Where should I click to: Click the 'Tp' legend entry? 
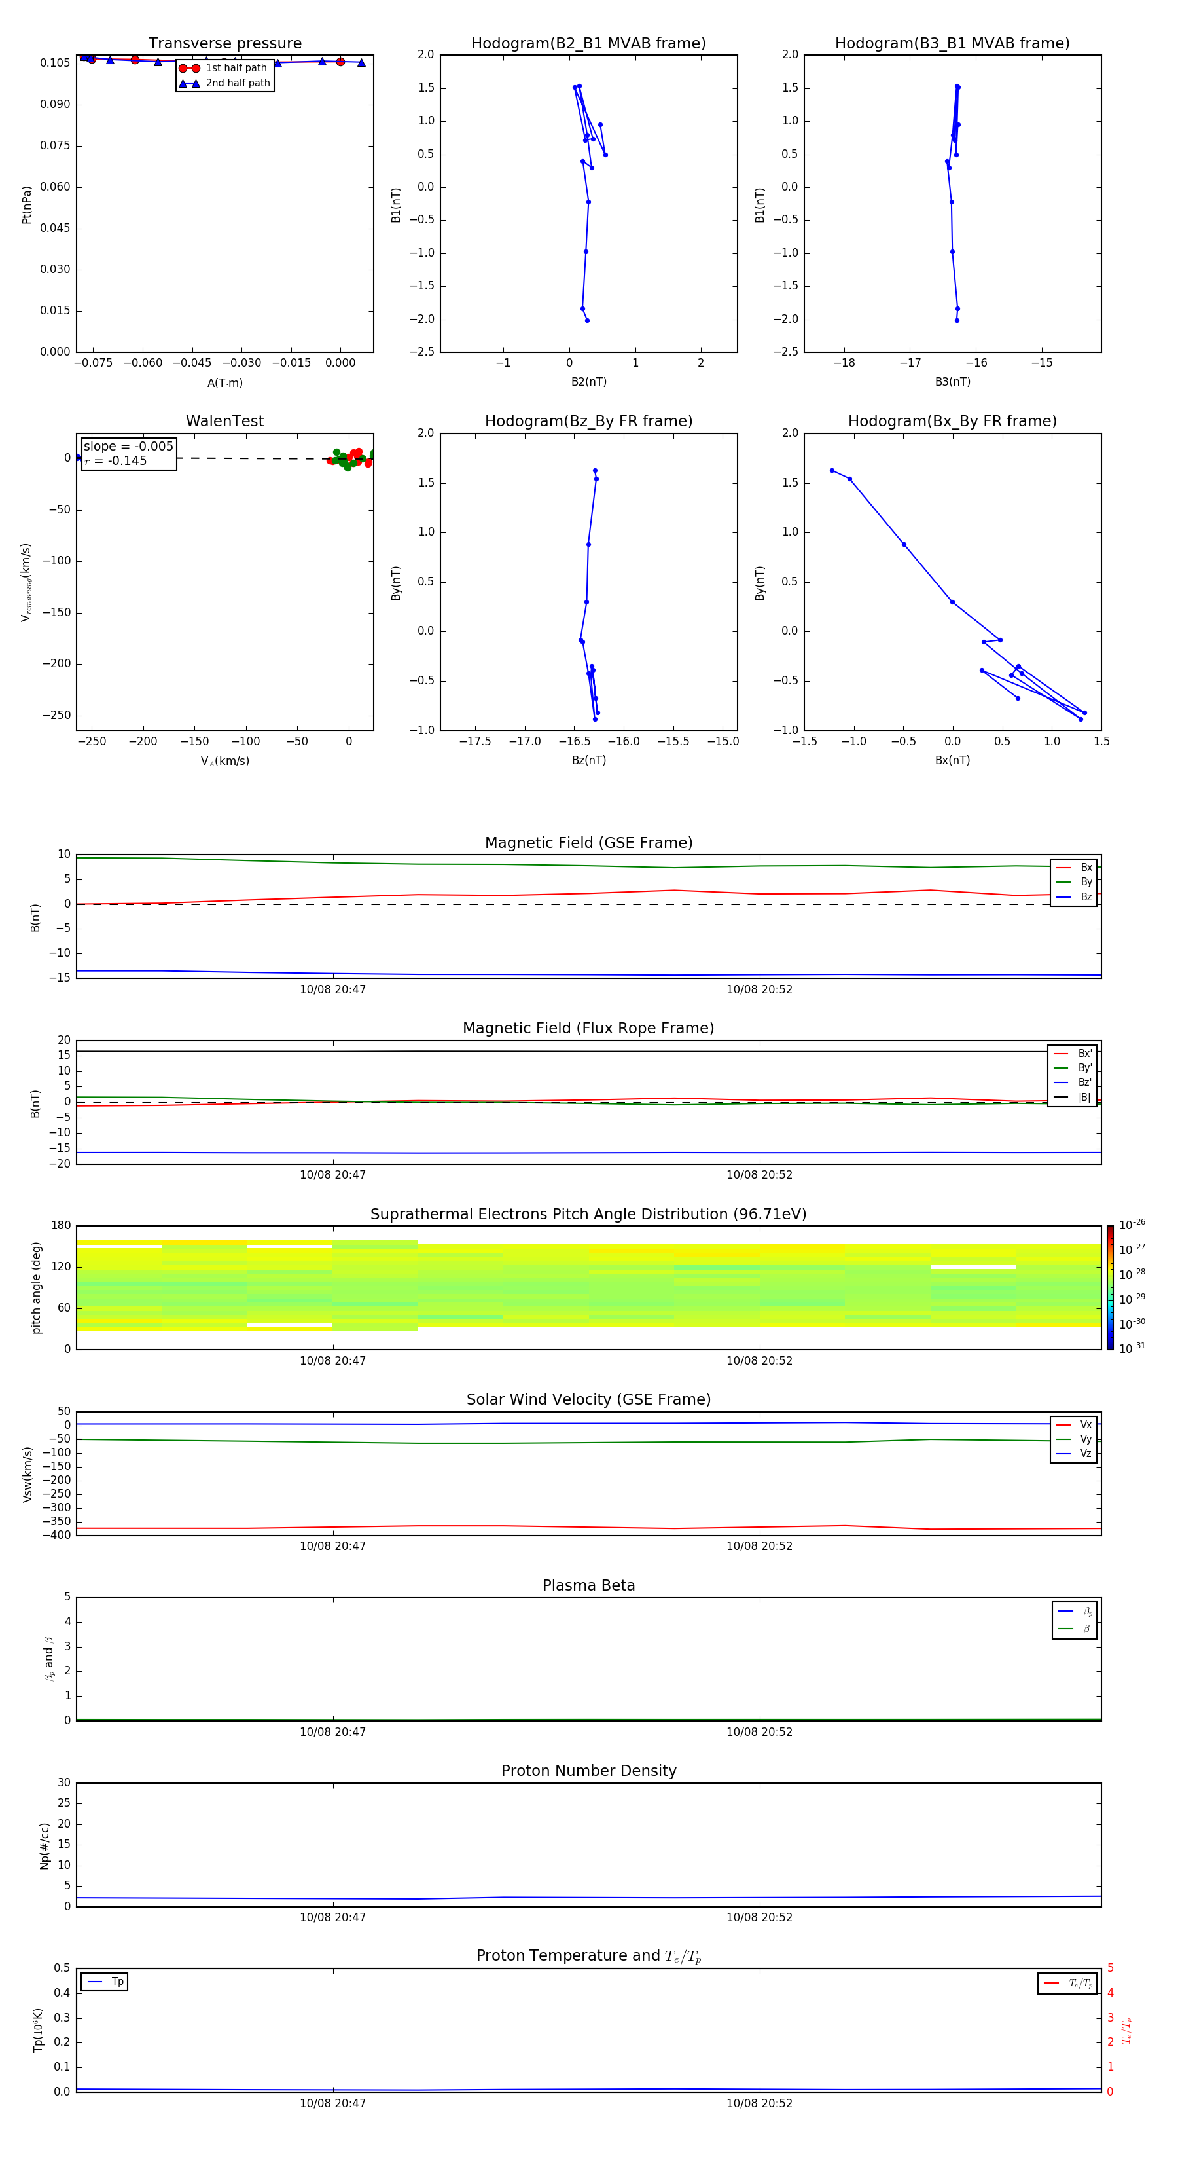click(104, 1982)
